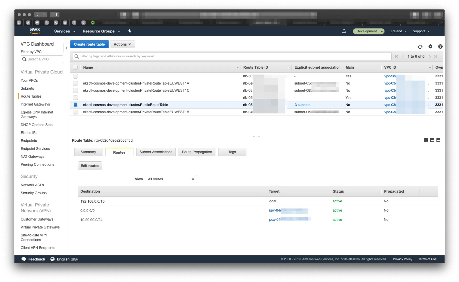Go to first page of results
This screenshot has height=282, width=459.
397,56
